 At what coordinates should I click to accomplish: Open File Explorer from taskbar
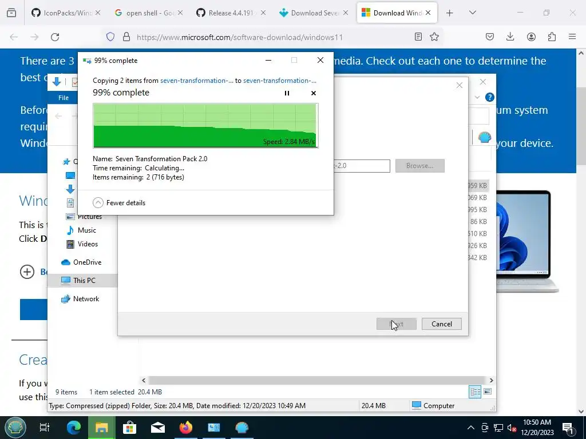click(101, 428)
